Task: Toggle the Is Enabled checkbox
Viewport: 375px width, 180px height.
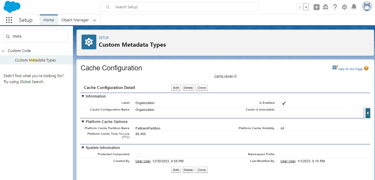Action: [x=283, y=103]
